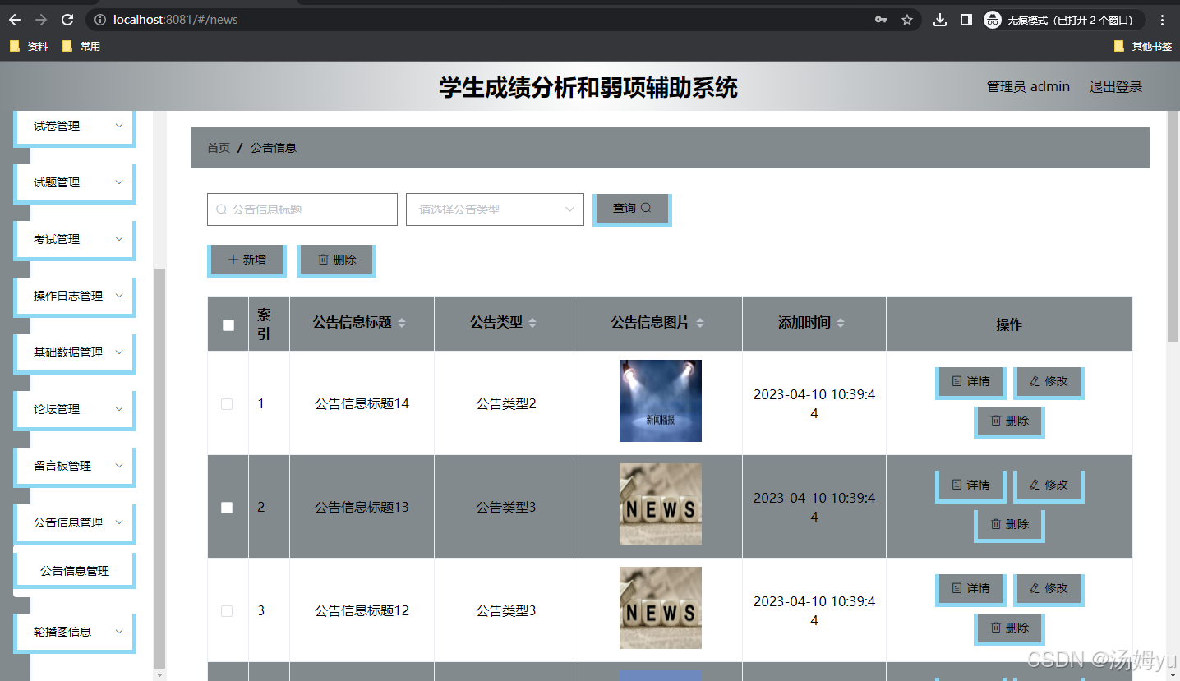Expand the 操作日志管理 sidebar menu
Screen dimensions: 1180x681
[x=75, y=297]
